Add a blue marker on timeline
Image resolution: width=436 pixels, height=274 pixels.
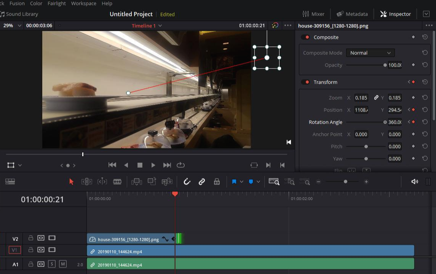point(251,182)
